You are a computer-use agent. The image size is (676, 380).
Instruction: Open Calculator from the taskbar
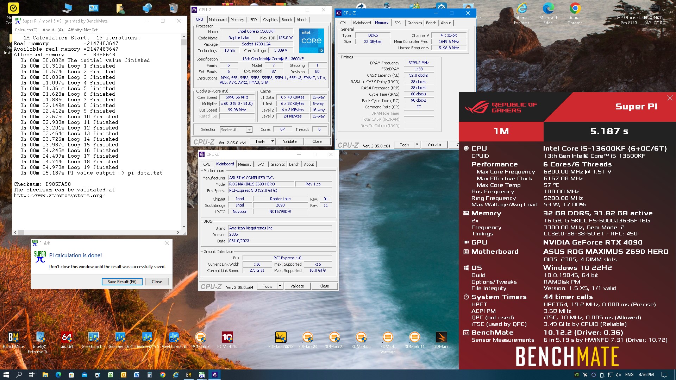[150, 375]
